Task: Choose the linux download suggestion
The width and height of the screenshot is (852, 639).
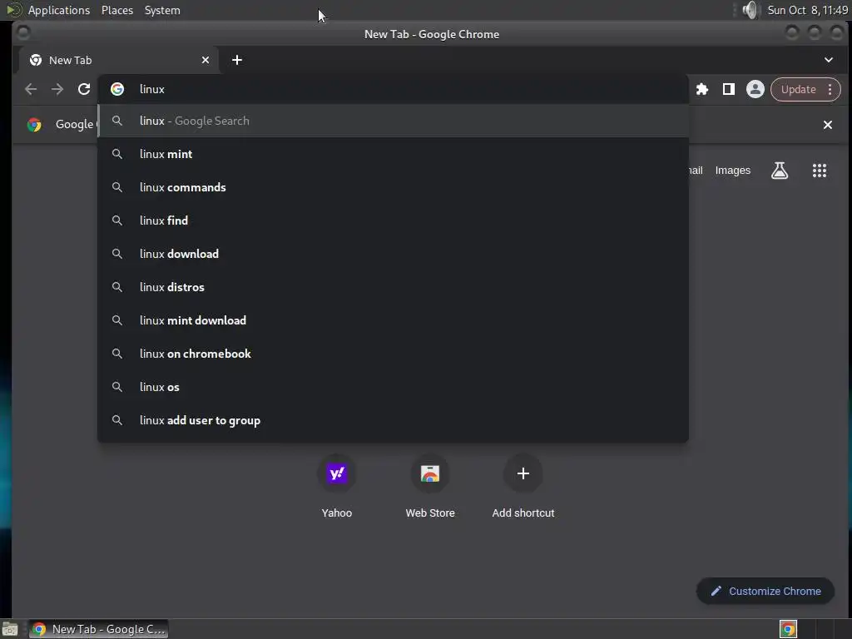Action: coord(393,254)
